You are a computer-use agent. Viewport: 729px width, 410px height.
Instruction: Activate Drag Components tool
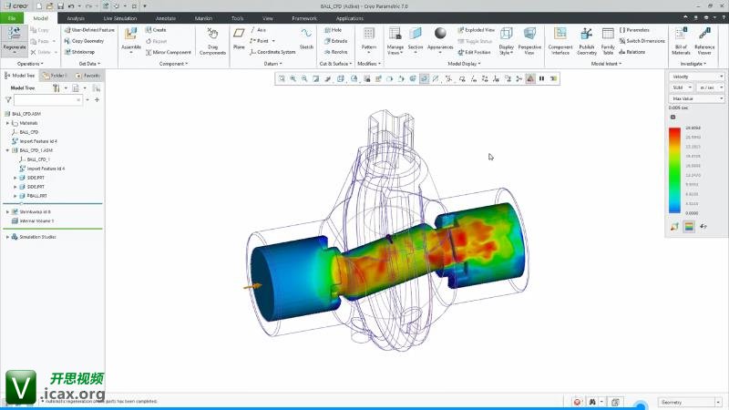click(x=212, y=41)
